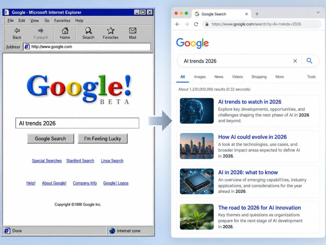This screenshot has width=326, height=245.
Task: Click the city skyline thumbnail image
Action: click(x=197, y=146)
